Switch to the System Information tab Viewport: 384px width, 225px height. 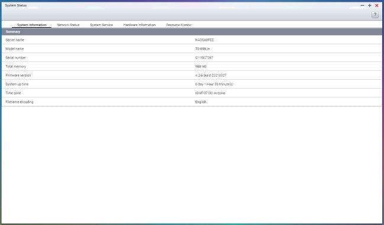[x=31, y=25]
